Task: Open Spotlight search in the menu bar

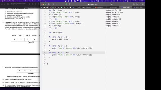Action: [x=126, y=1]
